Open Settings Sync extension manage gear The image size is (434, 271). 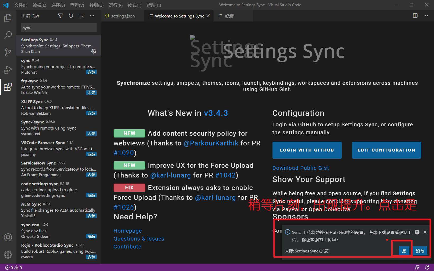coord(94,51)
